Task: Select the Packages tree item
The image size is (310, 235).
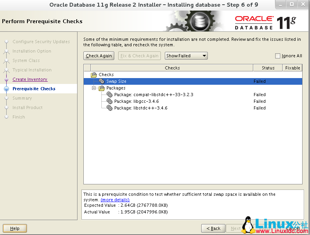Action: click(116, 88)
